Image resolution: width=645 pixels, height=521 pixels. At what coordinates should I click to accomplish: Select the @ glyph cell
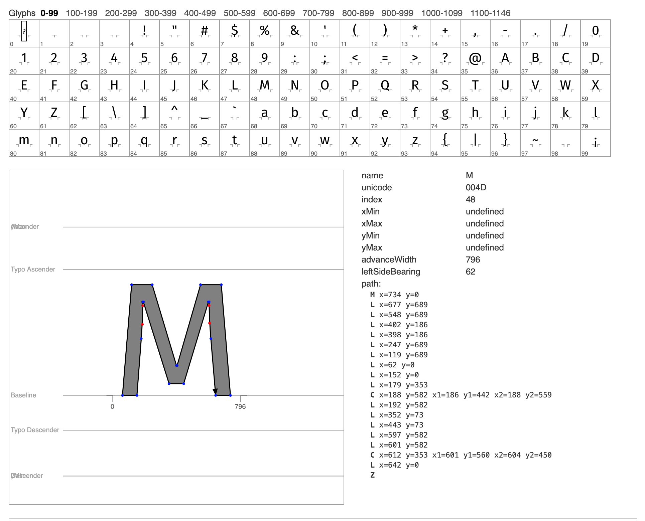tap(475, 60)
